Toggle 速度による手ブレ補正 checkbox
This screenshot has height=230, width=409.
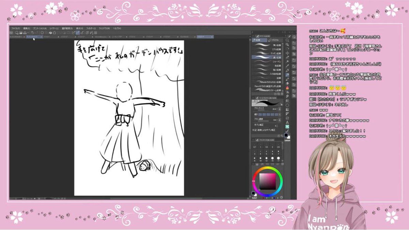[x=256, y=130]
